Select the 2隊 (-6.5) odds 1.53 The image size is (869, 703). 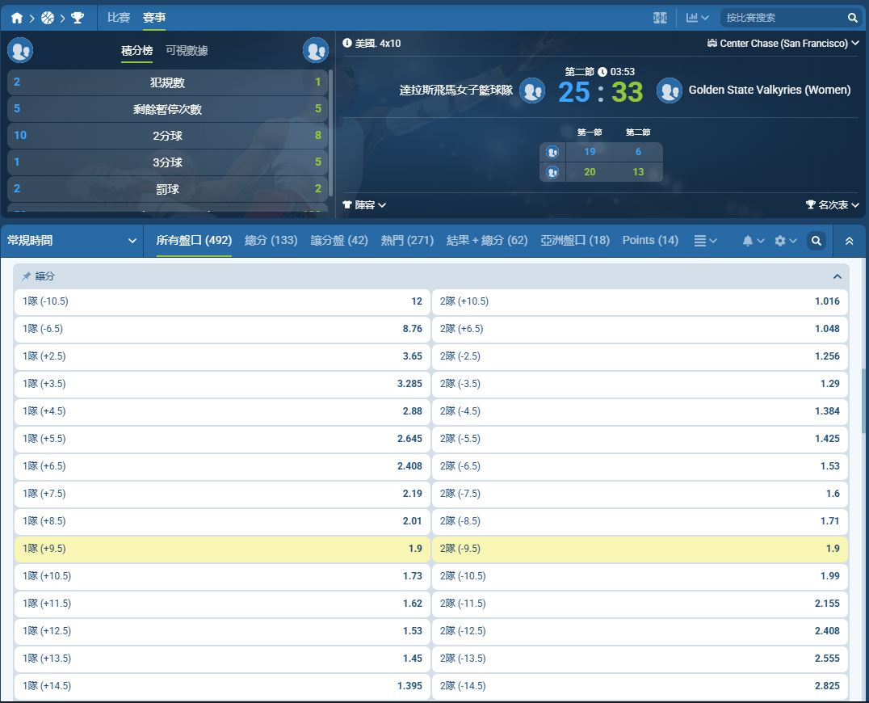[640, 466]
